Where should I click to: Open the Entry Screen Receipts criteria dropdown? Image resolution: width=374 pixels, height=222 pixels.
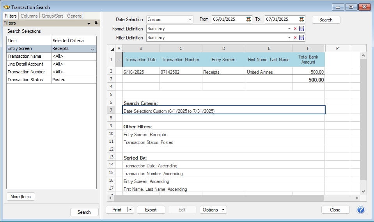92,49
